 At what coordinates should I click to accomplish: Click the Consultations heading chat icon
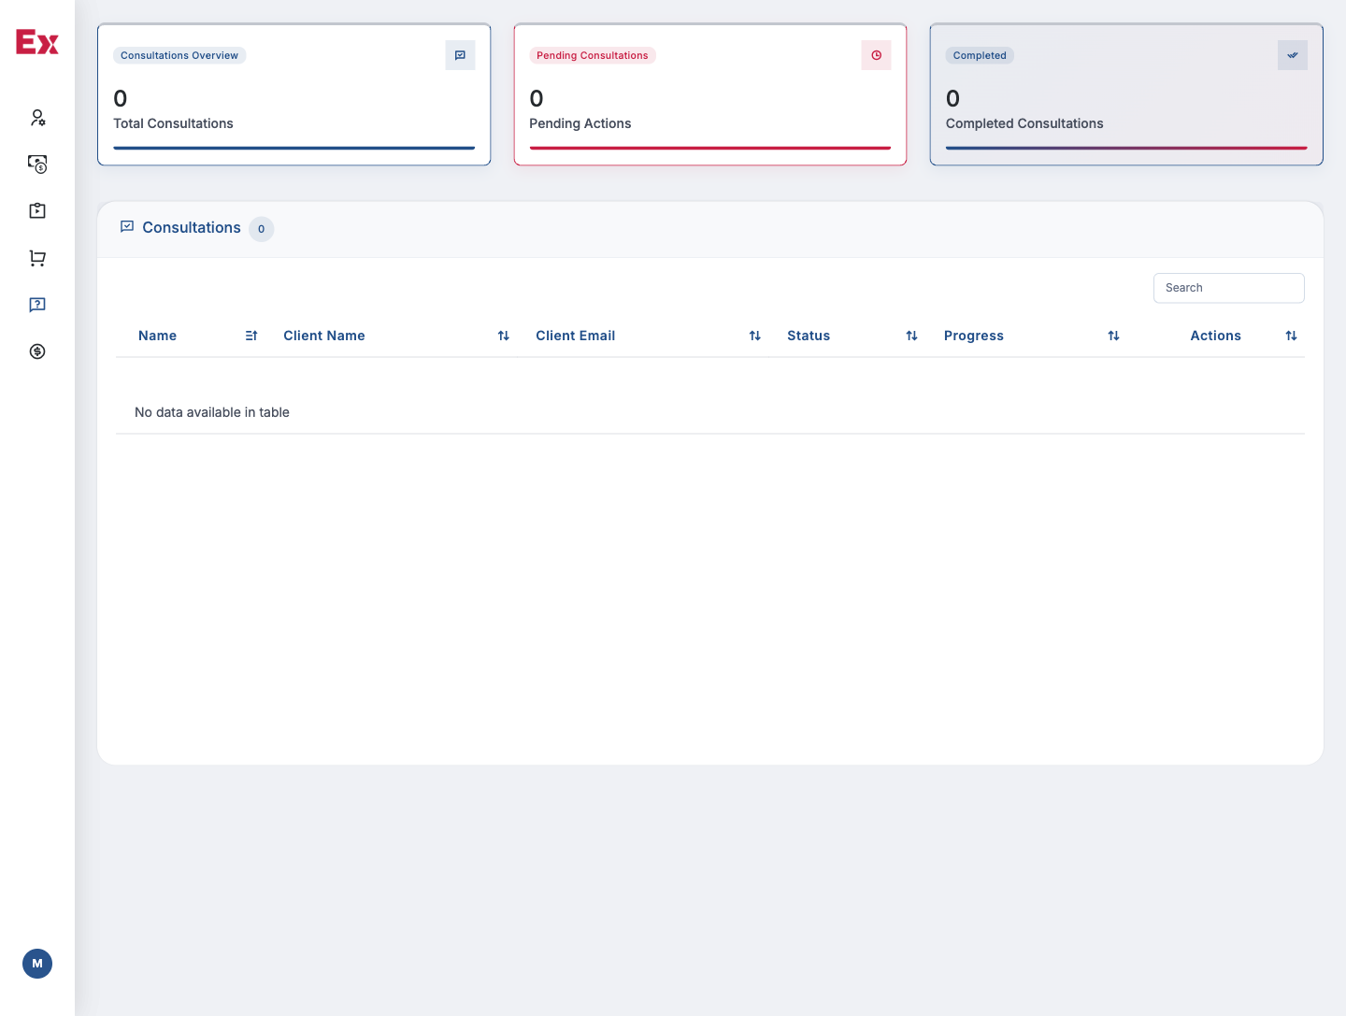(127, 227)
